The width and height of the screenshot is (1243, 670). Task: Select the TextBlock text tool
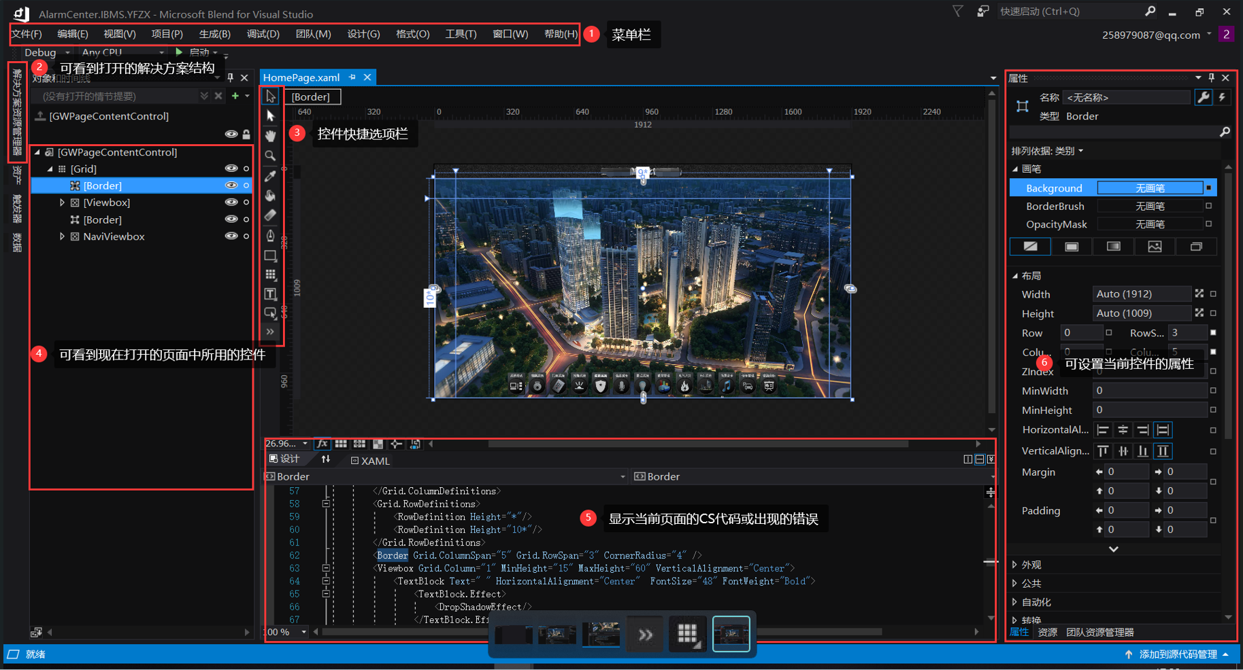pyautogui.click(x=270, y=294)
